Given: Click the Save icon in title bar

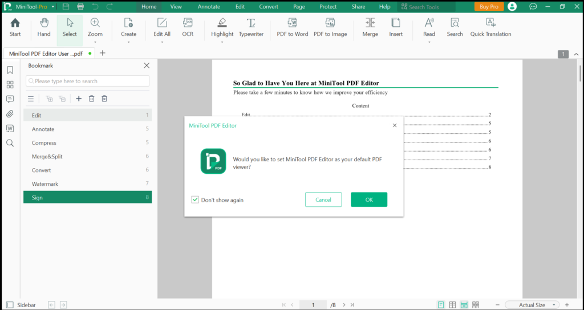Looking at the screenshot, I should pyautogui.click(x=66, y=7).
